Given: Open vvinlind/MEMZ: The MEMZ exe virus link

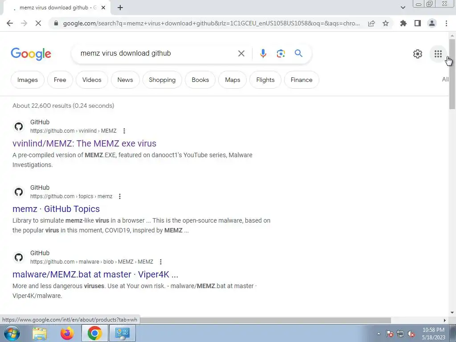Looking at the screenshot, I should [84, 143].
